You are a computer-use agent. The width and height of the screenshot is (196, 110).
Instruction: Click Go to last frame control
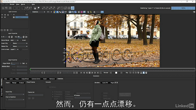[x=98, y=73]
